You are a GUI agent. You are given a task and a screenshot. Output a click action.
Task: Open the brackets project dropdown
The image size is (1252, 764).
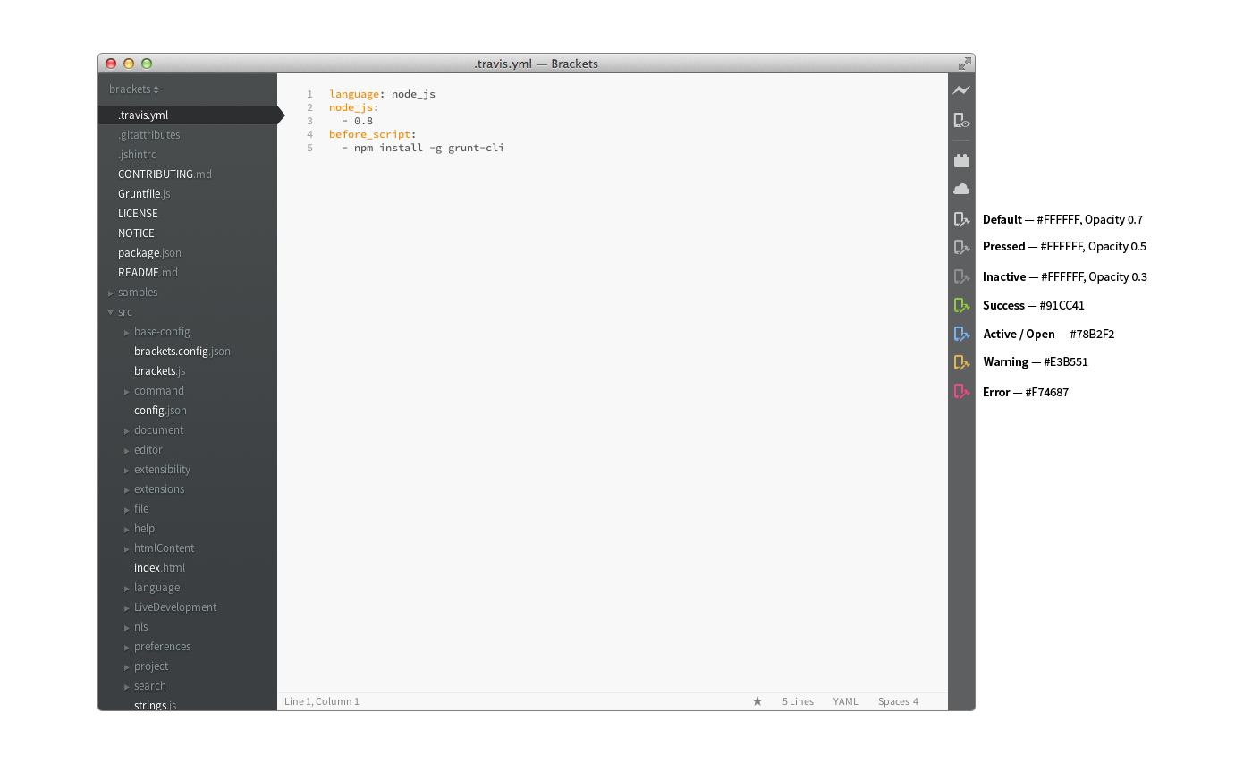click(134, 89)
